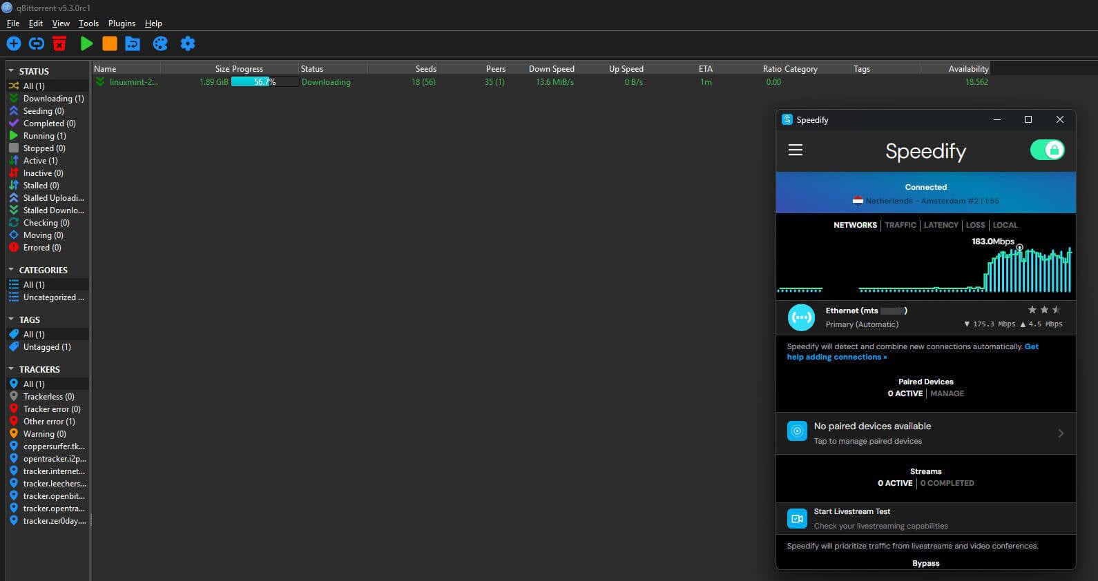The image size is (1098, 581).
Task: Start torrents with the green play icon
Action: [86, 43]
